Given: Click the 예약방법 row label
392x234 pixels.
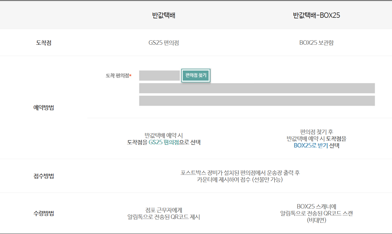Looking at the screenshot, I should click(x=44, y=108).
